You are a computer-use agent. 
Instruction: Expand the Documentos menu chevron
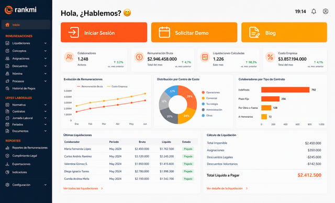[x=46, y=131]
